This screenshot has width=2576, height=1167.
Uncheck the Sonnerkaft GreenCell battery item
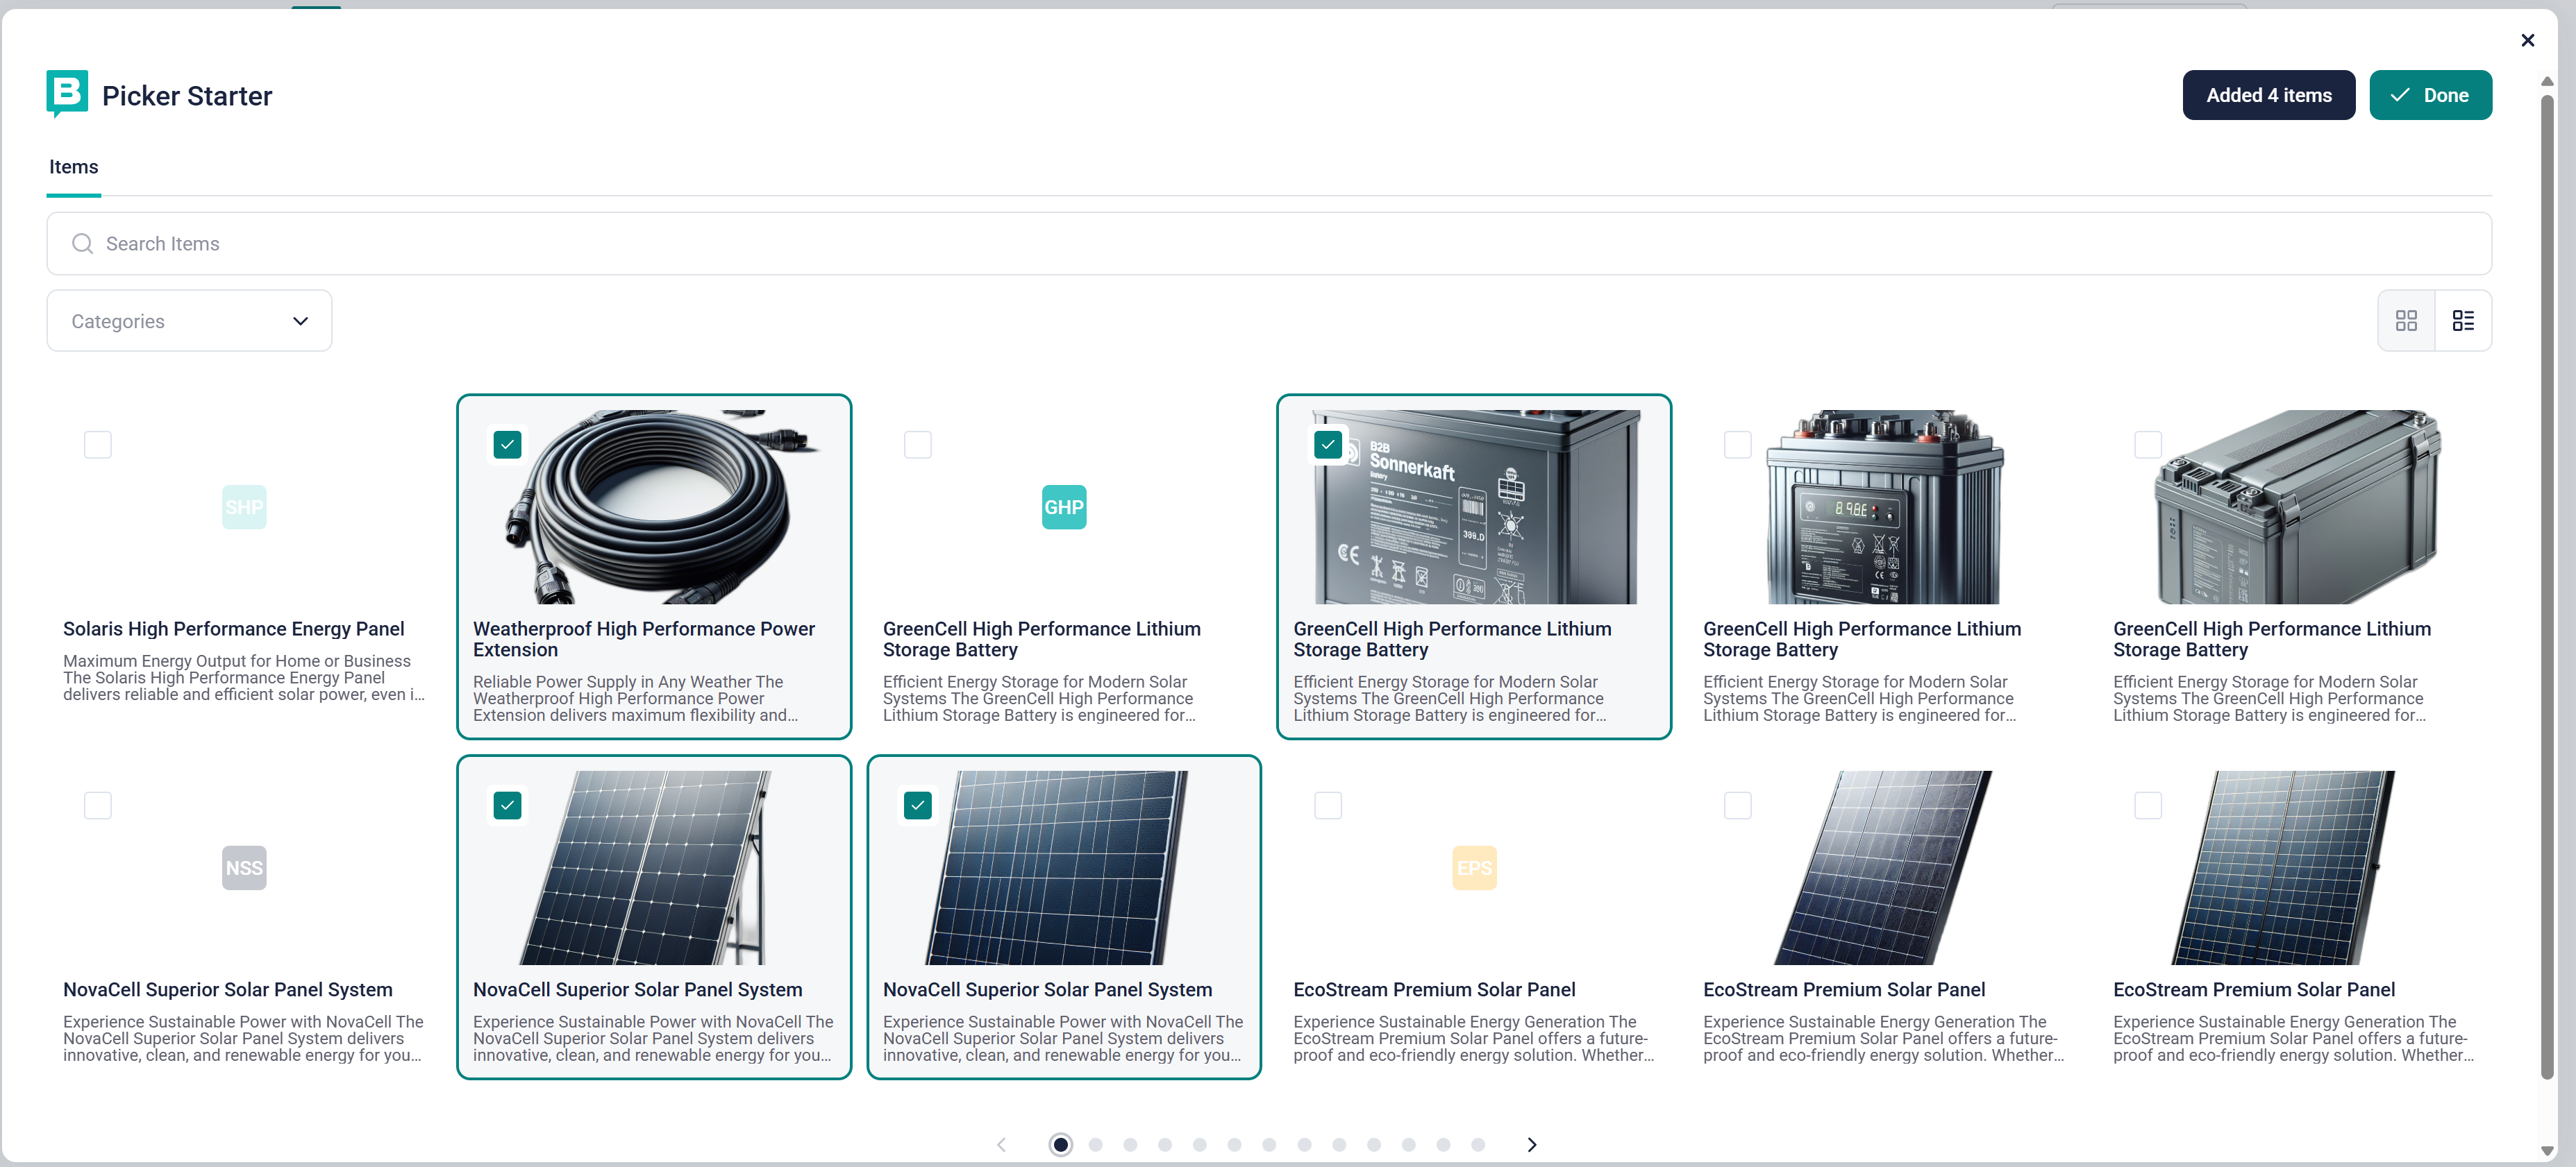click(x=1328, y=445)
